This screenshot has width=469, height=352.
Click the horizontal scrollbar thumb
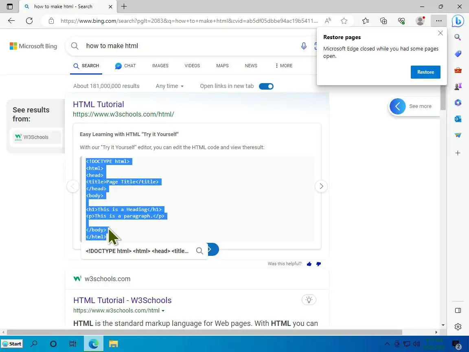[x=204, y=332]
